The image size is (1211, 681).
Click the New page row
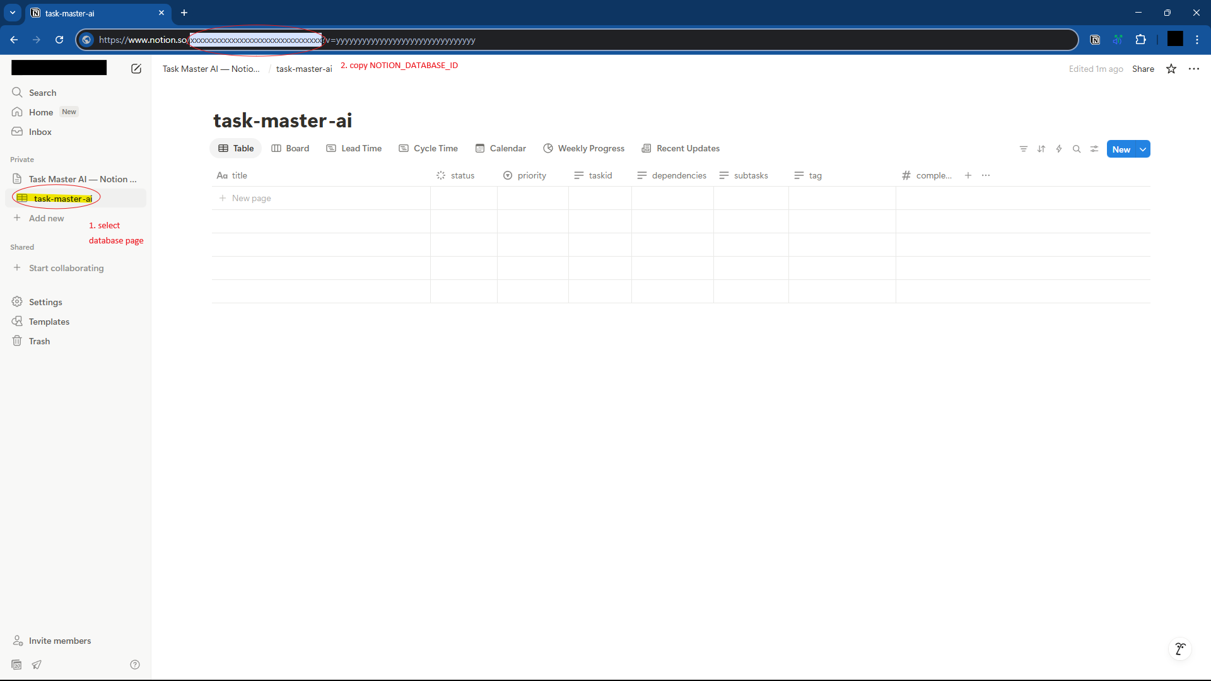pos(251,199)
